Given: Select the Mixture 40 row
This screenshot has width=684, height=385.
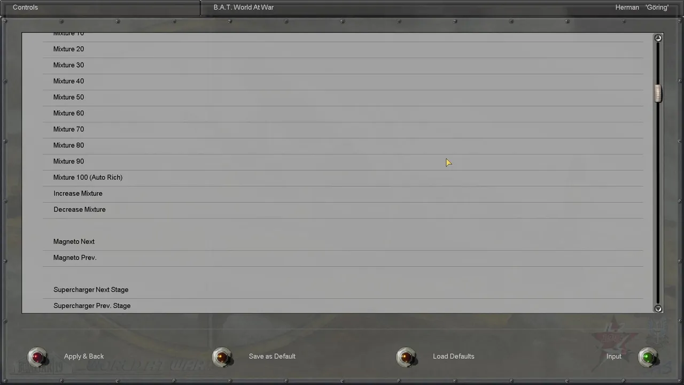Looking at the screenshot, I should coord(343,81).
